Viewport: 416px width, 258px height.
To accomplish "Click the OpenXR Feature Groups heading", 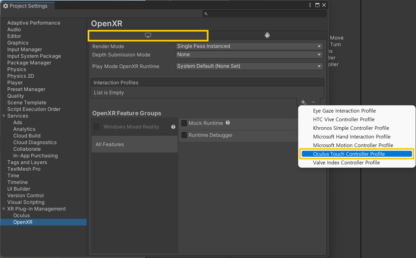I will pos(127,113).
